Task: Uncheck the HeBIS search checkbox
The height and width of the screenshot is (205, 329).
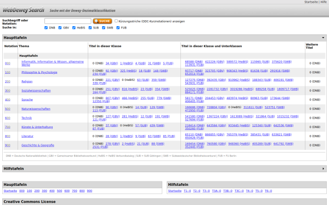Action: click(74, 28)
